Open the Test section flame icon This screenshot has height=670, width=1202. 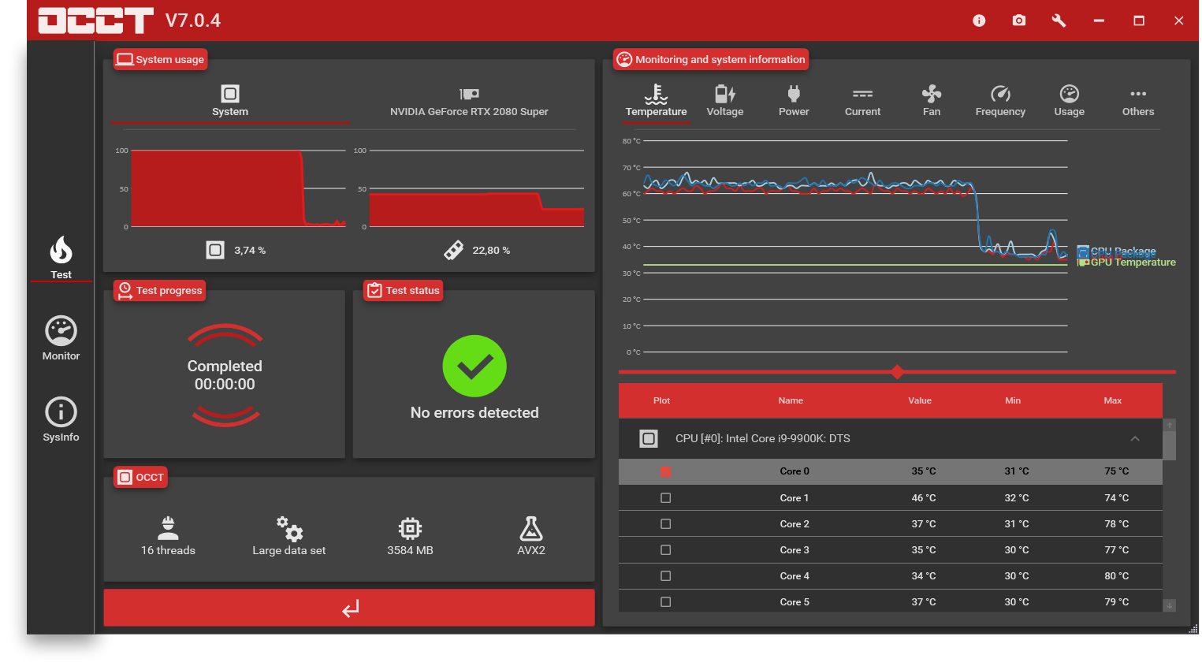[61, 250]
